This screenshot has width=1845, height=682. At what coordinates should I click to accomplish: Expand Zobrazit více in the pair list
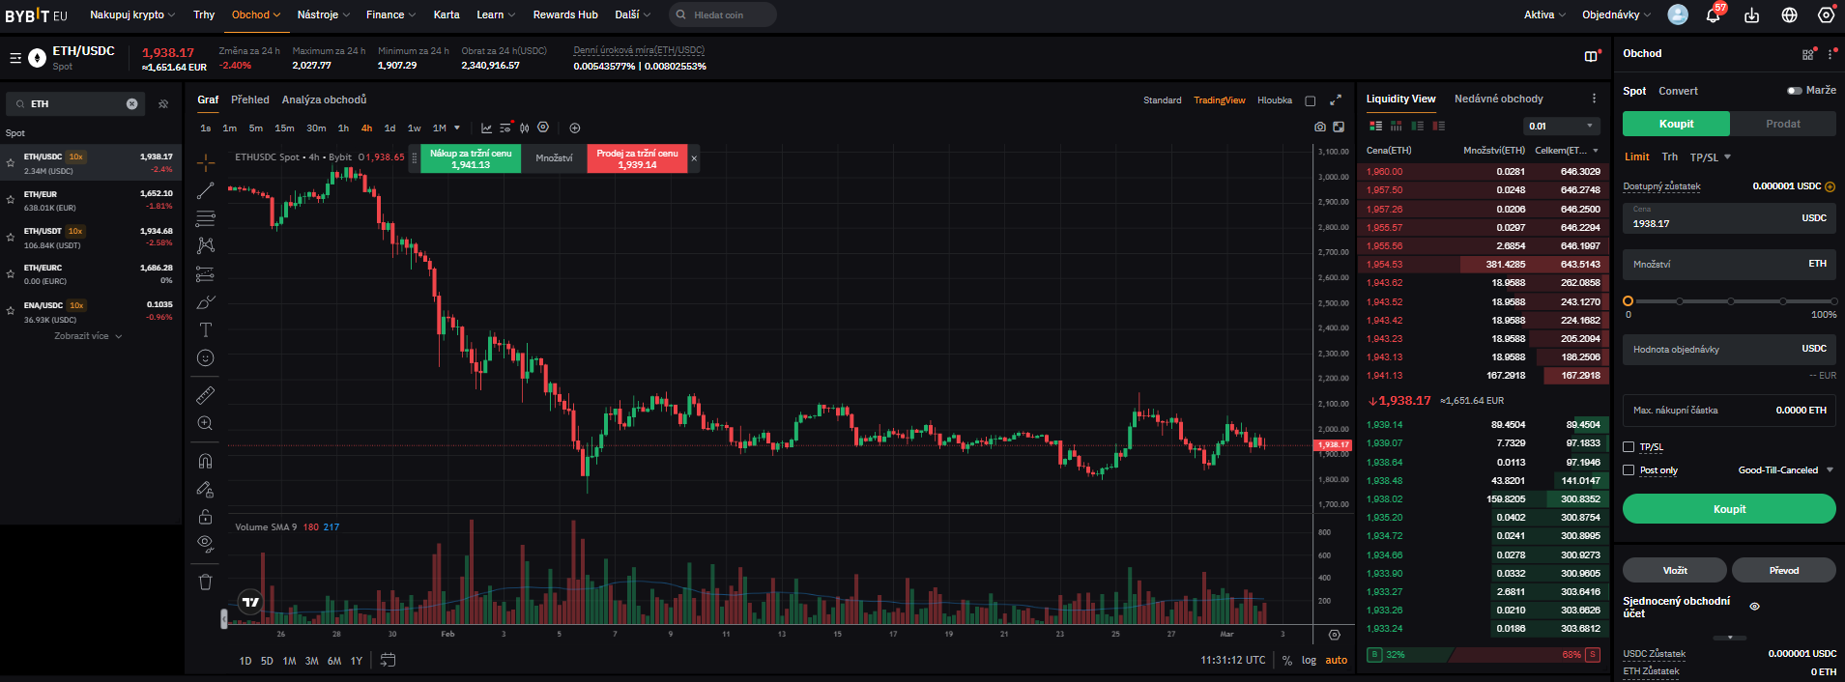pos(88,336)
